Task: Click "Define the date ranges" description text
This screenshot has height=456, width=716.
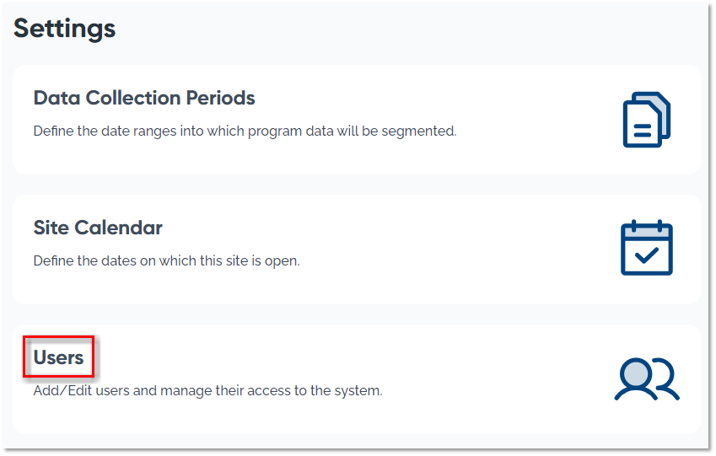Action: tap(245, 131)
